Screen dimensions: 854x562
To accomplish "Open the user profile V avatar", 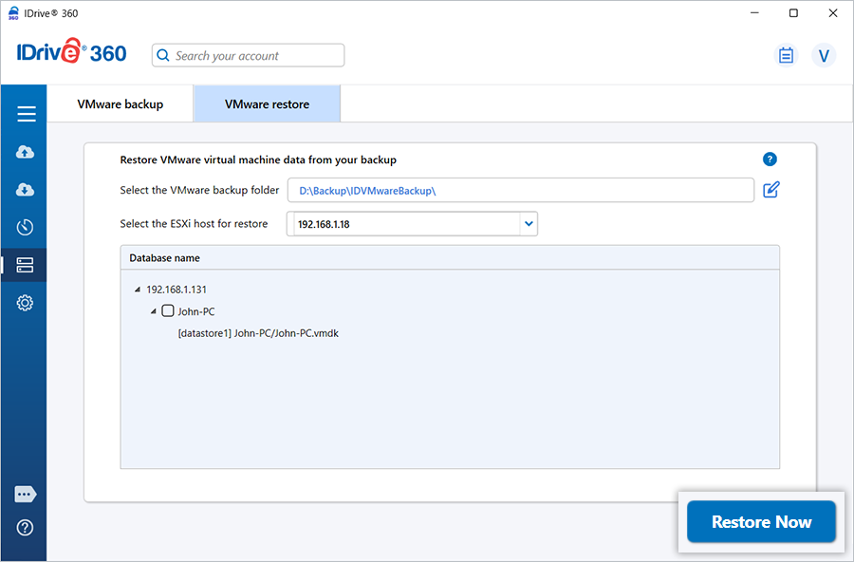I will pyautogui.click(x=824, y=56).
